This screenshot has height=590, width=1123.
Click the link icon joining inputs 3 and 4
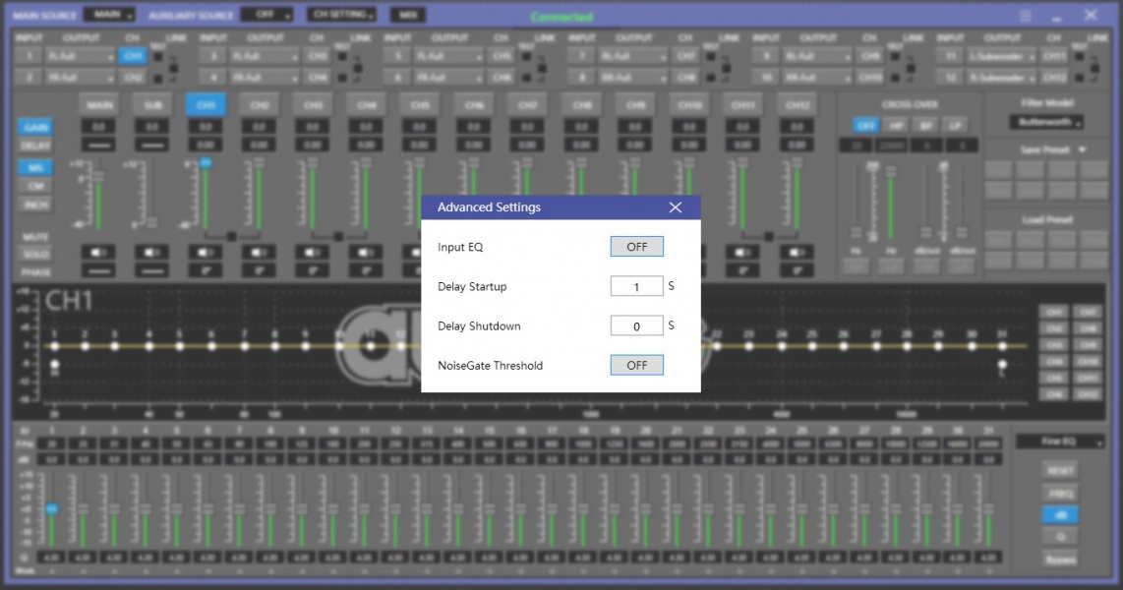point(357,67)
